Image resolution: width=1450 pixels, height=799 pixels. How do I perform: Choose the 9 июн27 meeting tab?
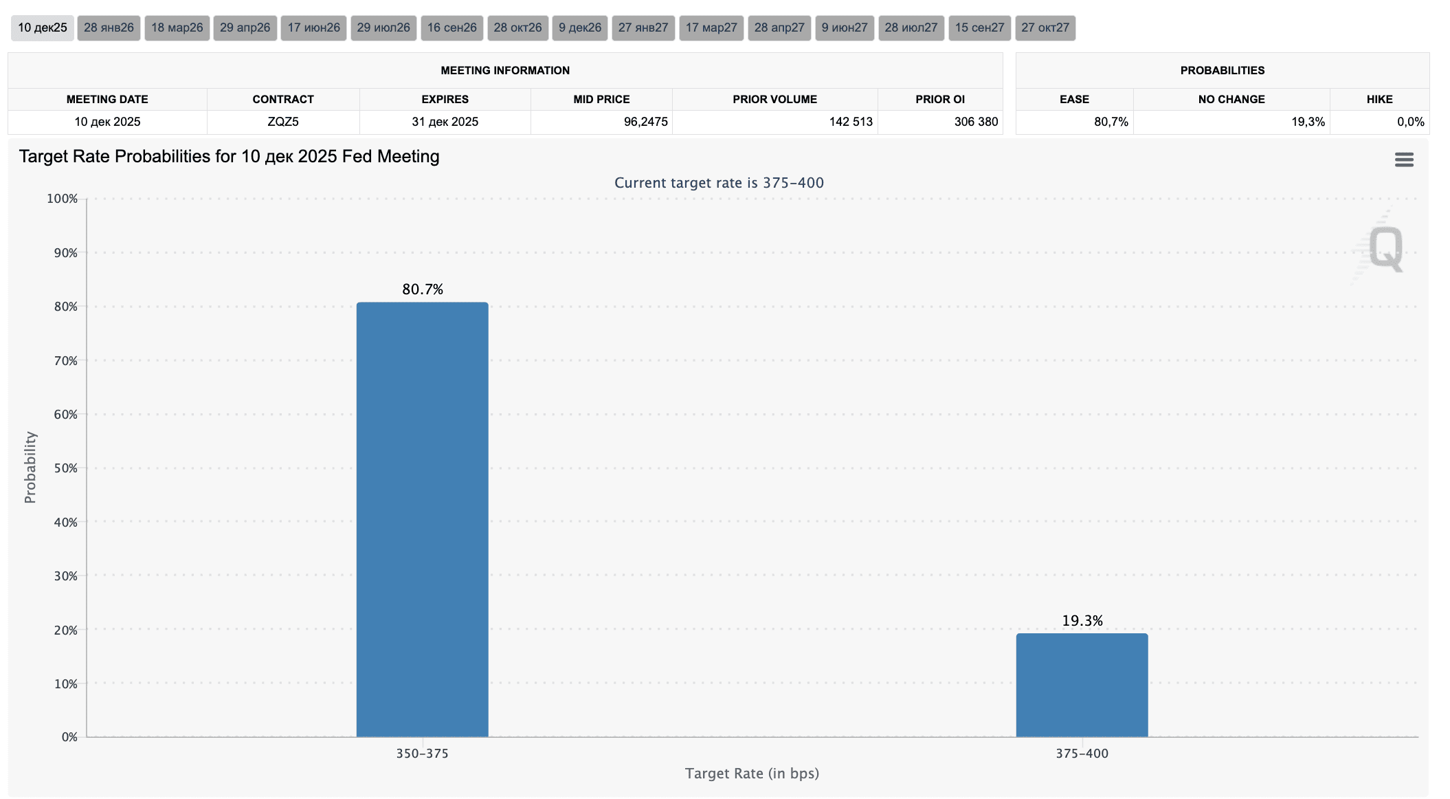[x=845, y=28]
